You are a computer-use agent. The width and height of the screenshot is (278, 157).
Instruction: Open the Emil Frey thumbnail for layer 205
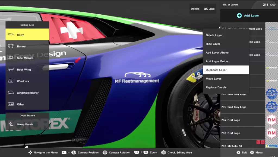point(271,107)
